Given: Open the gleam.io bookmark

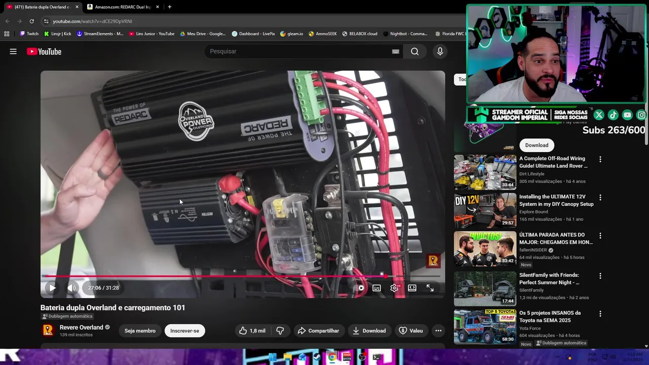Looking at the screenshot, I should point(292,34).
